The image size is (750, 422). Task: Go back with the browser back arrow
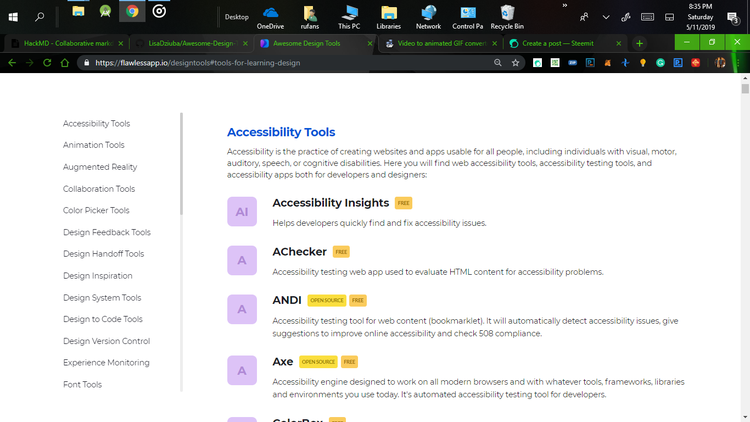(x=12, y=63)
